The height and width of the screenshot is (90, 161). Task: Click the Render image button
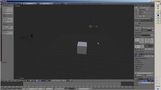tap(138, 28)
